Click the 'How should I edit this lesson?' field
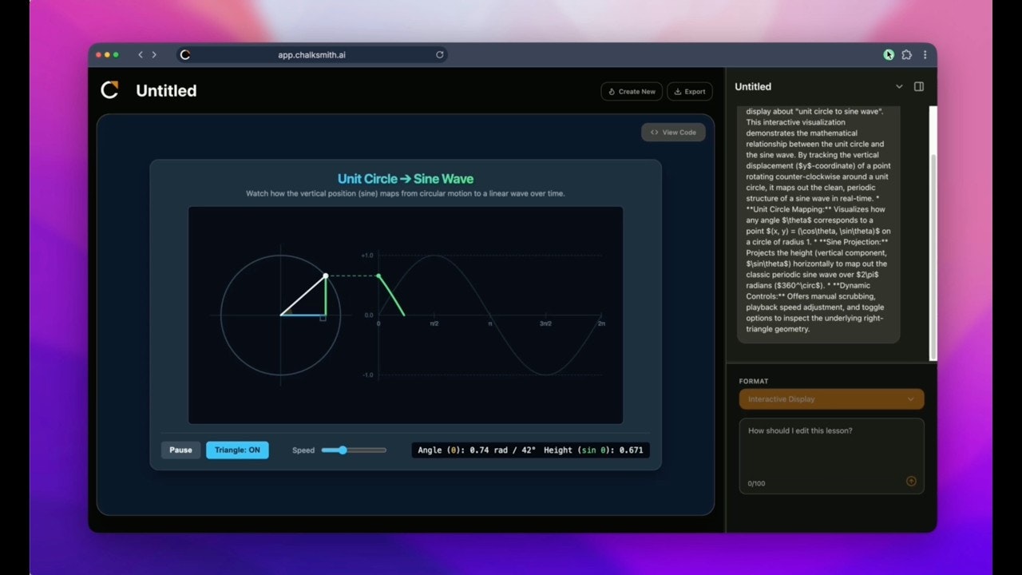The height and width of the screenshot is (575, 1022). (x=831, y=456)
